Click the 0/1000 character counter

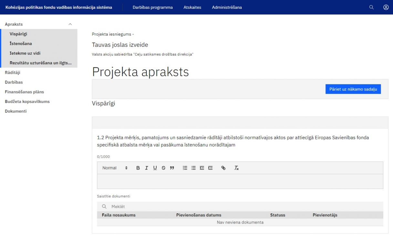click(x=103, y=157)
